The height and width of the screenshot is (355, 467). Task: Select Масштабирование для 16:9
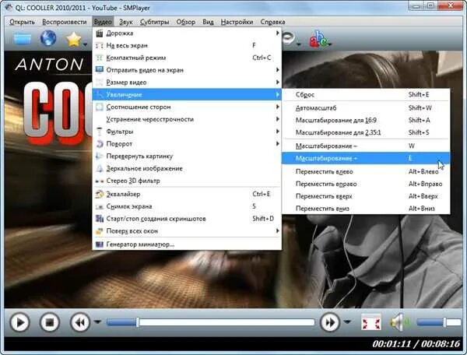366,121
